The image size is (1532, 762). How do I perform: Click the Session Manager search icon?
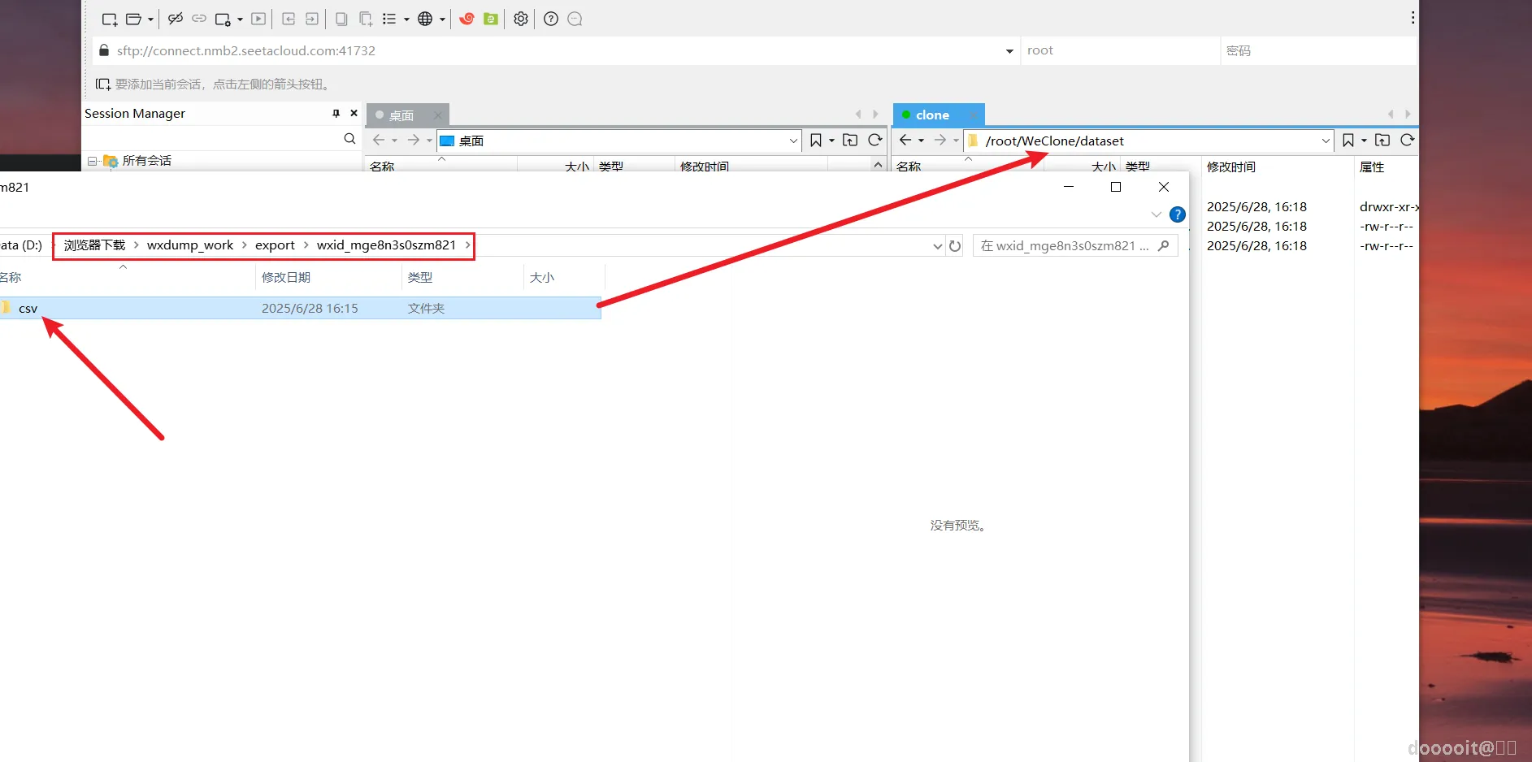click(x=349, y=139)
